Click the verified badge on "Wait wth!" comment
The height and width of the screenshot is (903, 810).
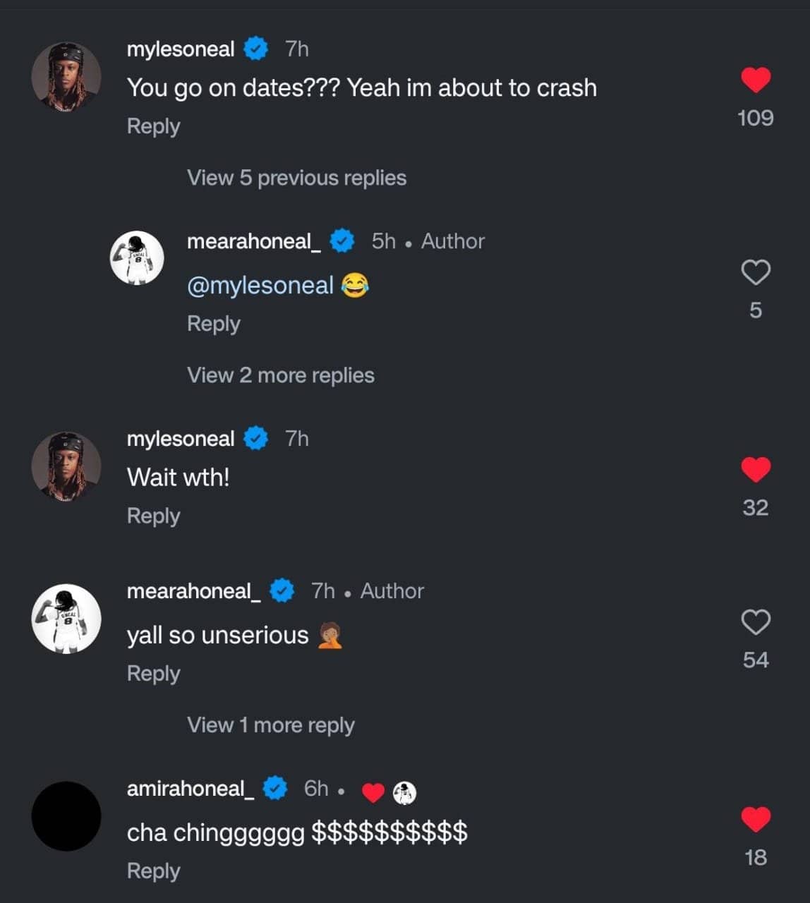pyautogui.click(x=255, y=438)
